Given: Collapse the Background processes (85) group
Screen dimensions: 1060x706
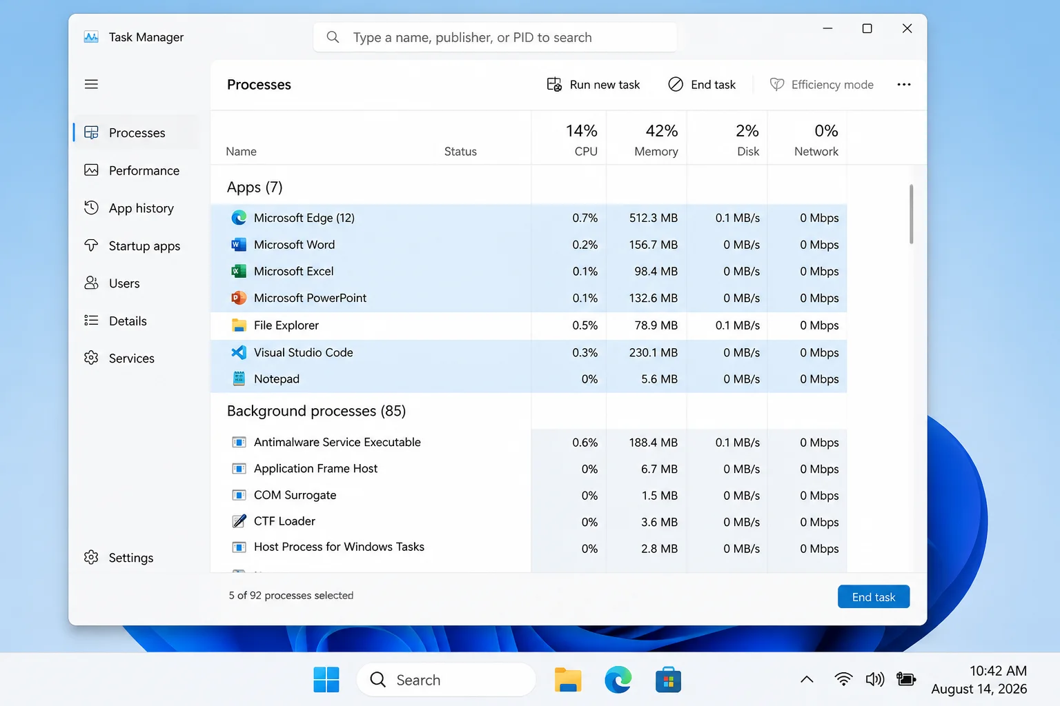Looking at the screenshot, I should click(316, 411).
